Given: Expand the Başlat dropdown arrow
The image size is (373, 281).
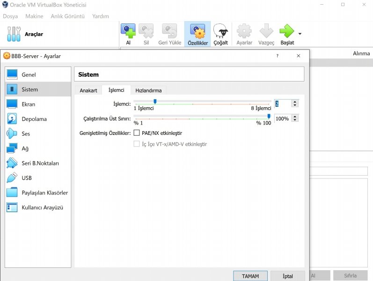Looking at the screenshot, I should (300, 34).
